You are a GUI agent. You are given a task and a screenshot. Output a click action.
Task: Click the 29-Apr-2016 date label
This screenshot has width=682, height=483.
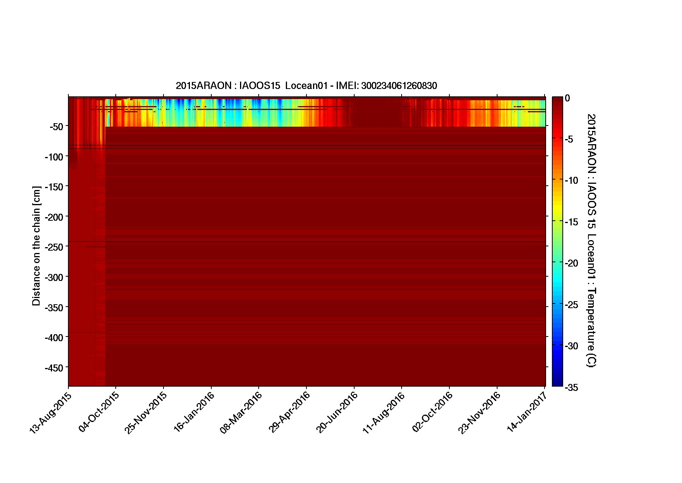(289, 412)
